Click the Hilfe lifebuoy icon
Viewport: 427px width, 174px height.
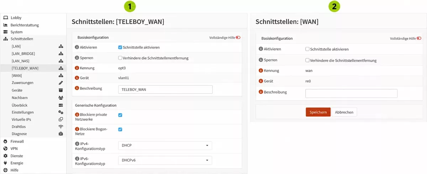click(6, 170)
